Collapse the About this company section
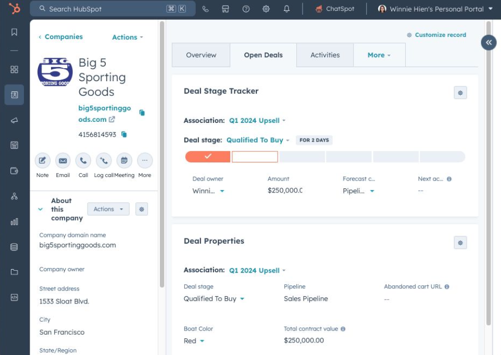Viewport: 501px width, 355px height. (40, 209)
